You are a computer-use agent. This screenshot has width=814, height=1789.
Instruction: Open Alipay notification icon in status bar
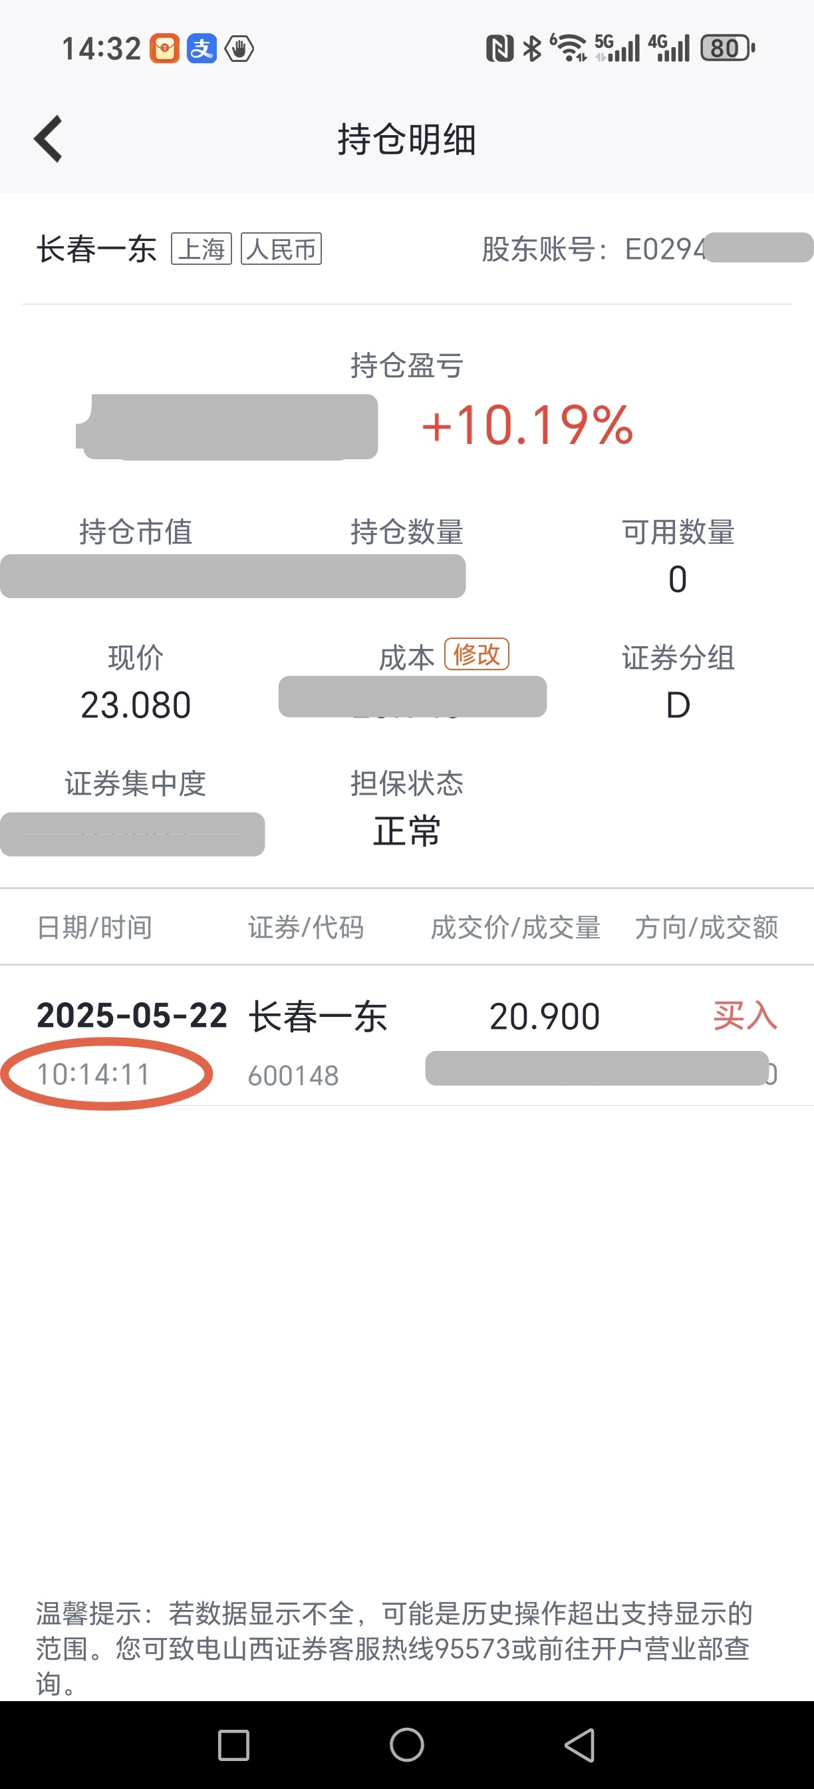(202, 49)
